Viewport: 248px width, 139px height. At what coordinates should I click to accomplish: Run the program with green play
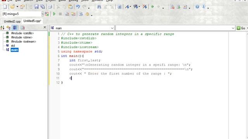tap(54, 14)
